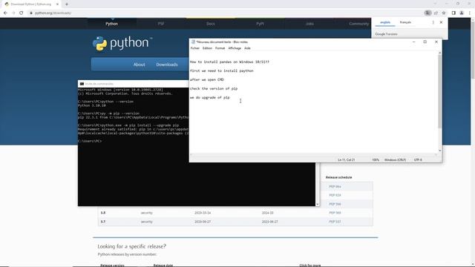Click the browser address bar URL
475x267 pixels.
(x=53, y=13)
